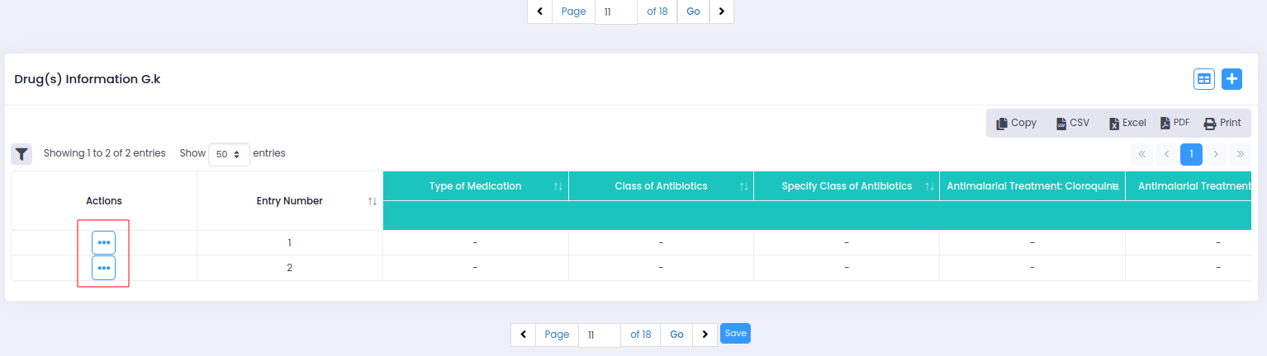The image size is (1267, 356).
Task: Export the table as CSV
Action: click(x=1072, y=123)
